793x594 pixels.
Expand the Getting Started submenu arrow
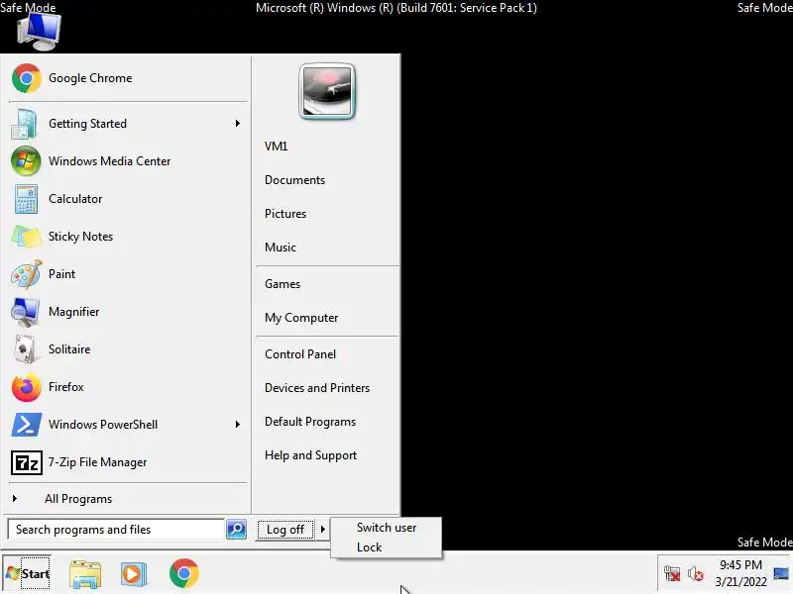click(x=237, y=124)
